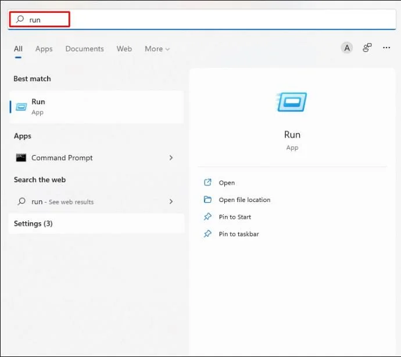
Task: Click Open in the preview pane
Action: tap(227, 183)
